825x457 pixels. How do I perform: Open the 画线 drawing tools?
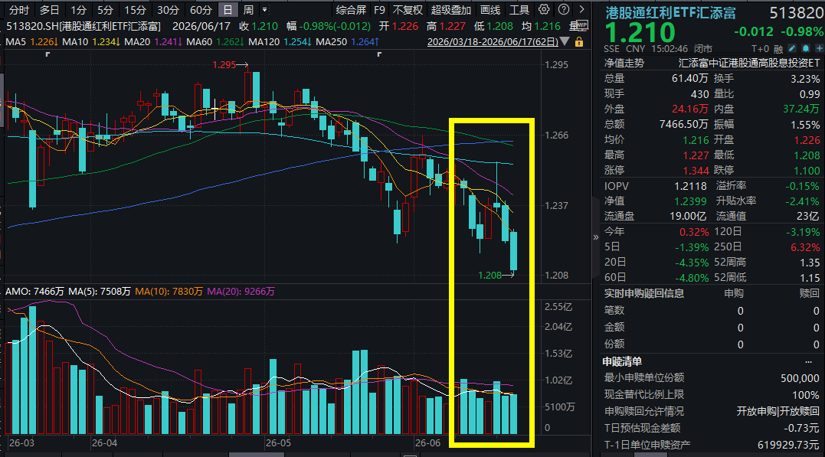click(x=489, y=10)
